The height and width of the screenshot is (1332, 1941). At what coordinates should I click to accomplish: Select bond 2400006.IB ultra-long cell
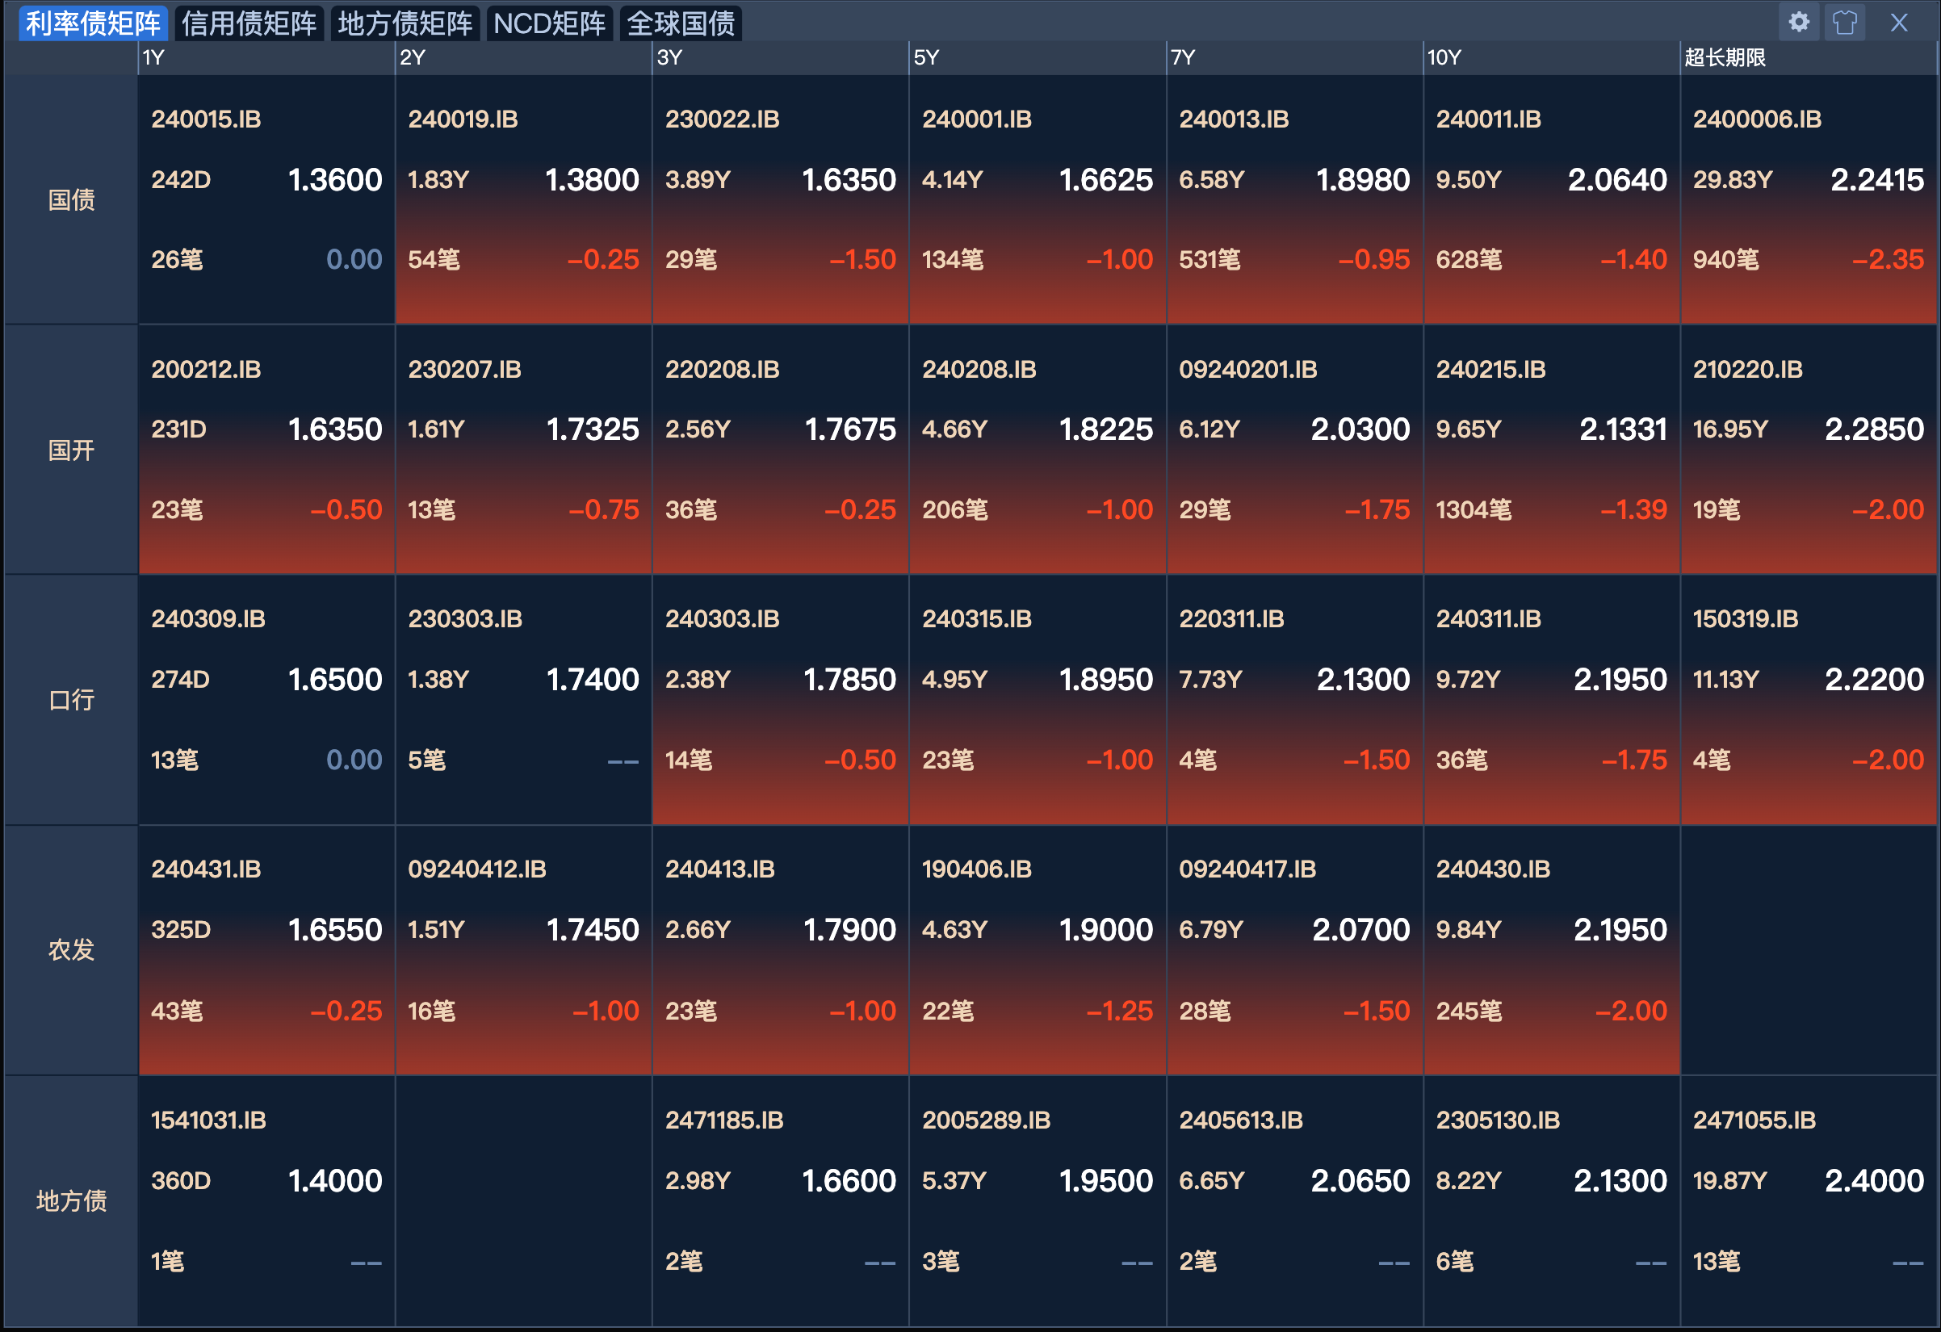[x=1756, y=119]
